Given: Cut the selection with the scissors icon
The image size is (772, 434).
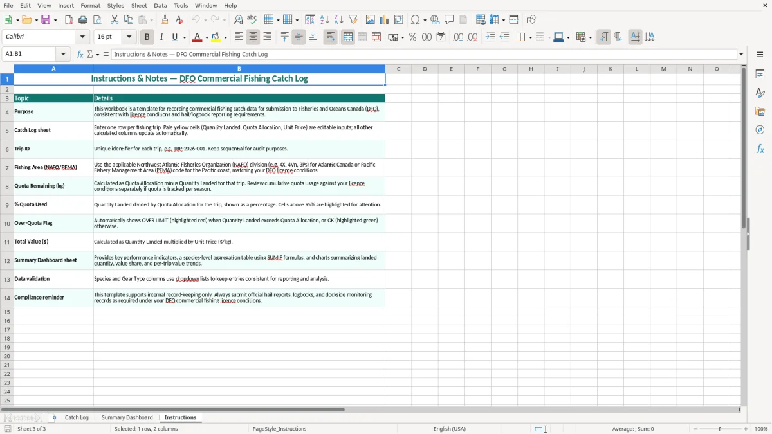Looking at the screenshot, I should click(x=115, y=20).
